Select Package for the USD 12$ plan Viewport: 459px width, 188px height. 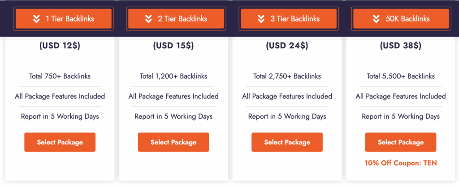coord(60,142)
